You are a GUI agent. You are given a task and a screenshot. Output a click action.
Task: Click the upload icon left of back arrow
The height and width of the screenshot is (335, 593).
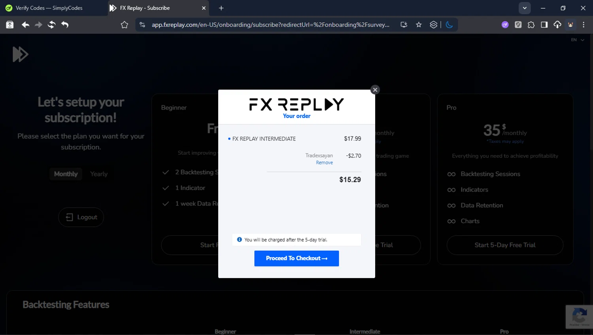[10, 25]
